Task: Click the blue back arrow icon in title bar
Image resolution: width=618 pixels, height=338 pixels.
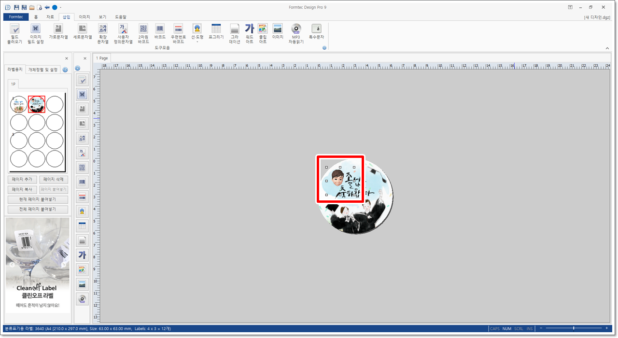Action: pyautogui.click(x=47, y=7)
